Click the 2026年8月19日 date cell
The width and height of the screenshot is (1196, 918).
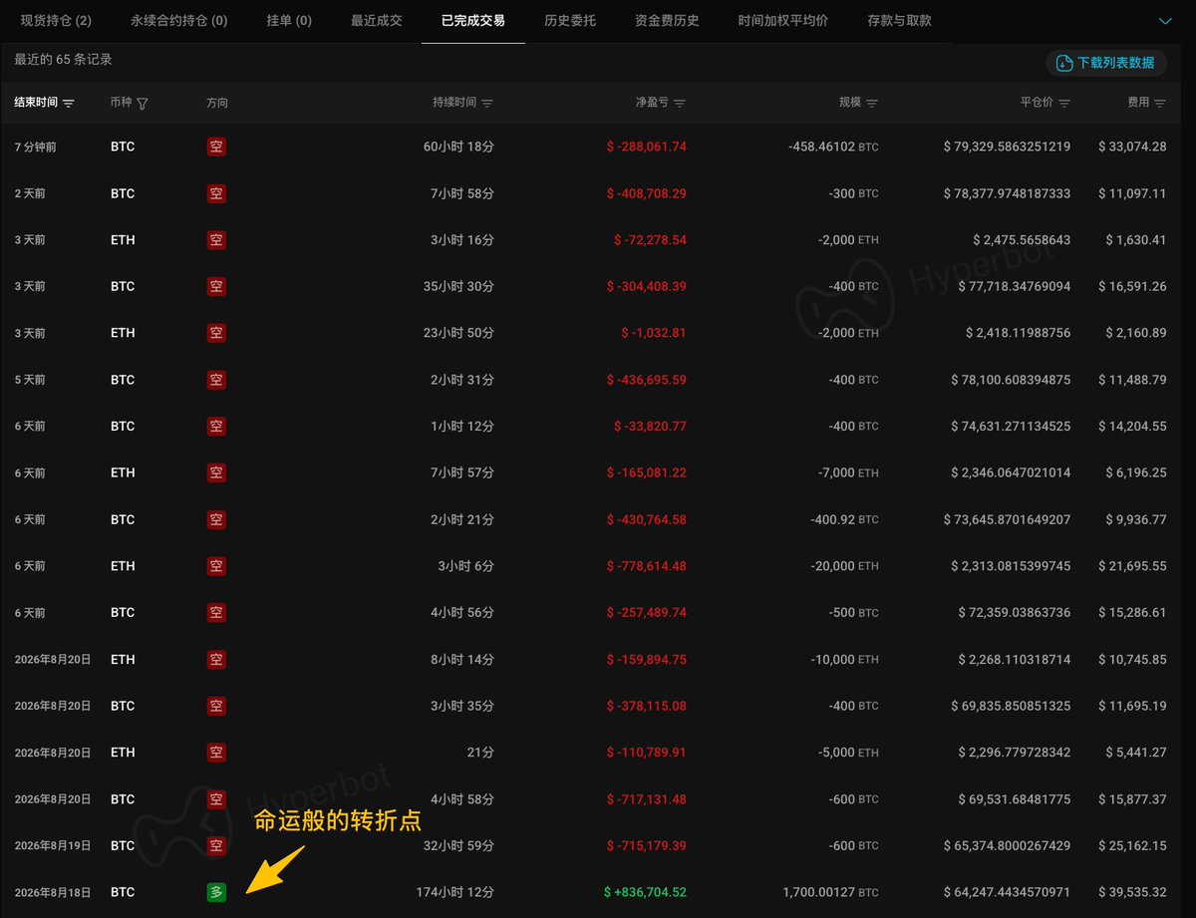coord(53,845)
